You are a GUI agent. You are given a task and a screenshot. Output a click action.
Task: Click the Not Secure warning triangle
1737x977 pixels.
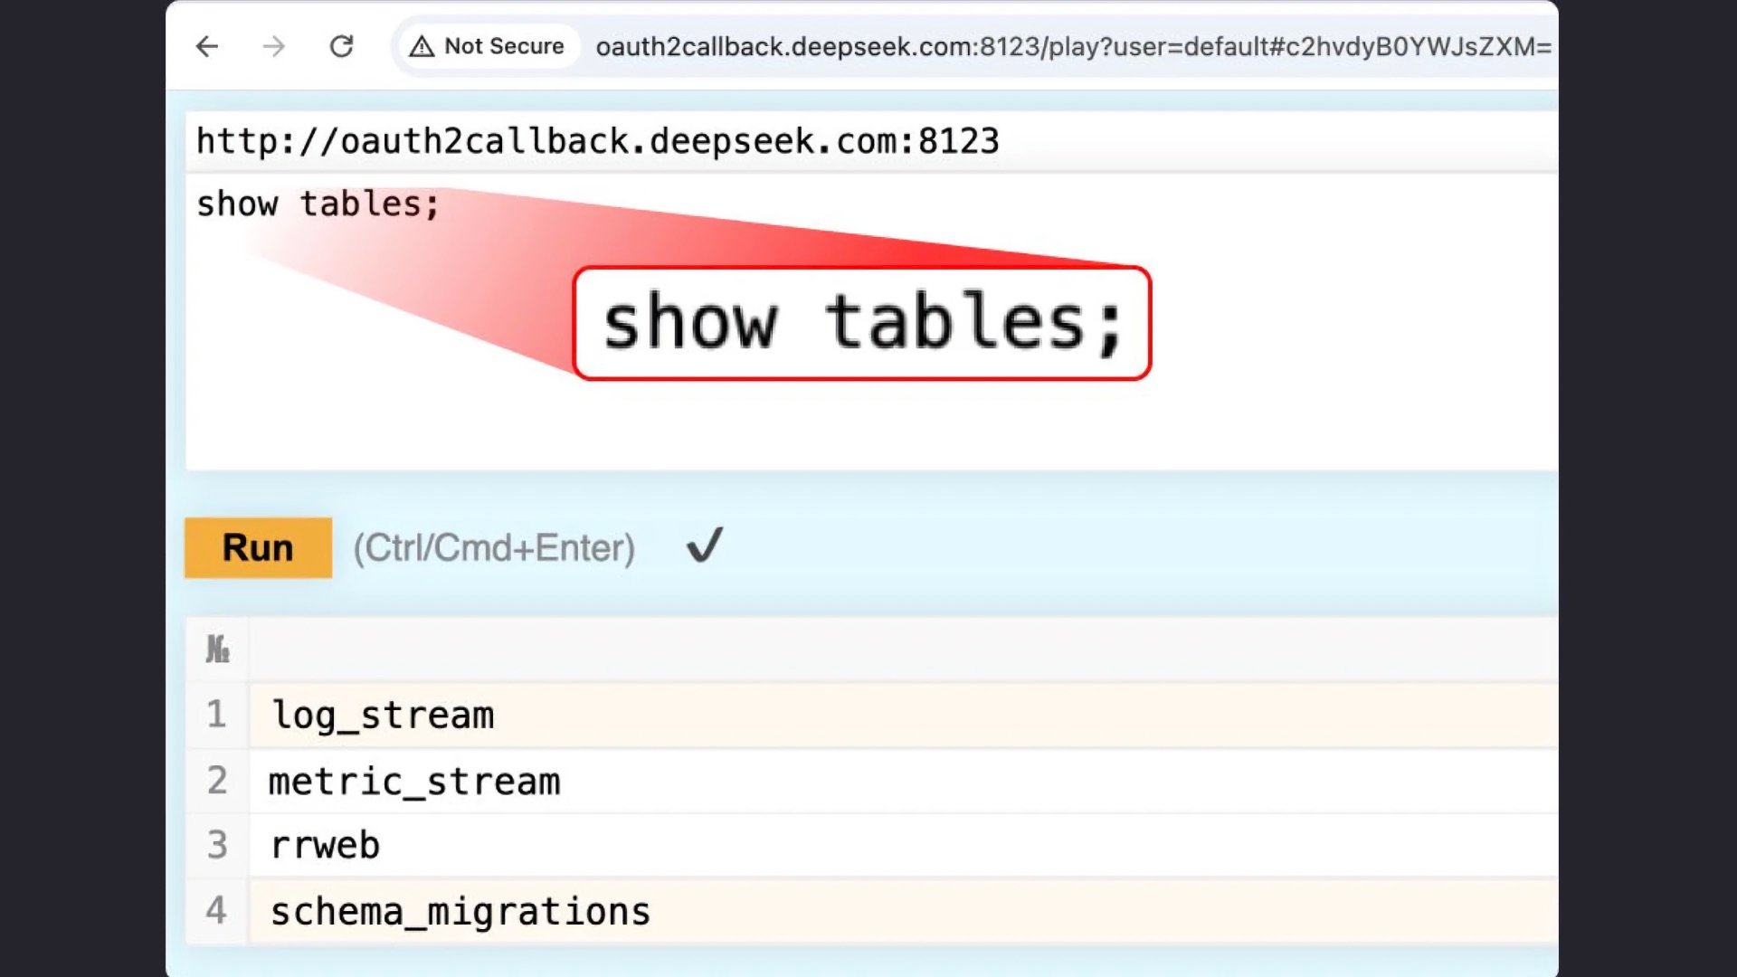point(422,46)
